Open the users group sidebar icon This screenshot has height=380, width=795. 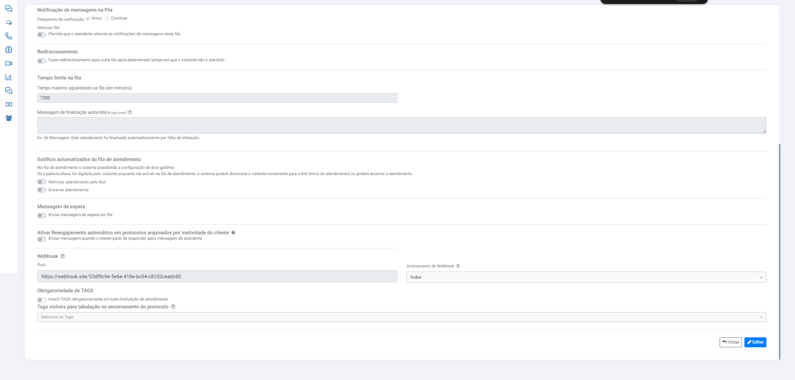pos(8,118)
